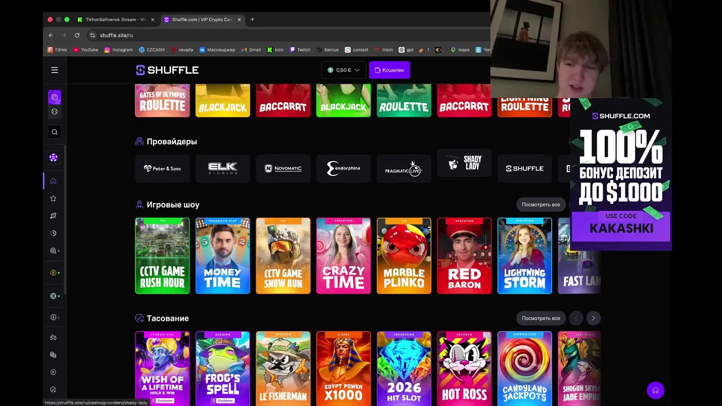Open Egypt Power X1000 slot
The image size is (722, 406).
pyautogui.click(x=344, y=368)
